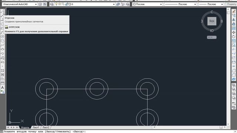Go to first layout tab arrow
This screenshot has height=133, width=237.
pos(8,127)
